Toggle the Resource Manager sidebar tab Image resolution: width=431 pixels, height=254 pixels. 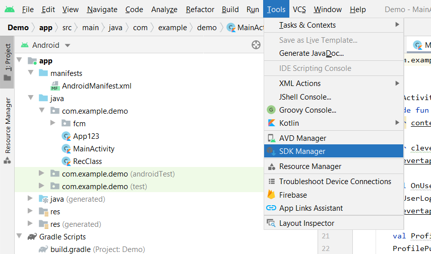[x=7, y=131]
